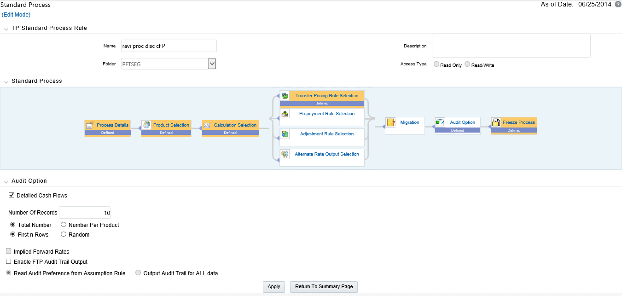The width and height of the screenshot is (622, 296).
Task: Click Defined status under Process Details
Action: click(x=108, y=133)
